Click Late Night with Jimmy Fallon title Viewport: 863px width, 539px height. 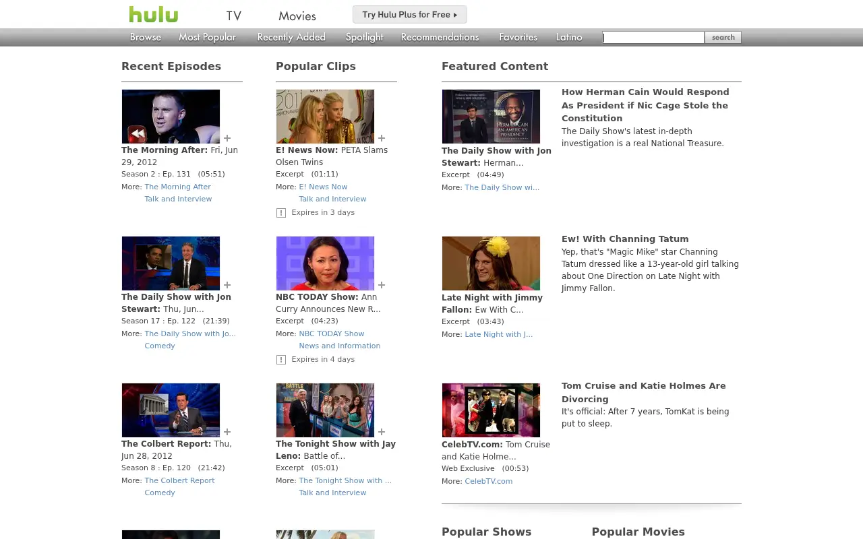[x=492, y=304]
